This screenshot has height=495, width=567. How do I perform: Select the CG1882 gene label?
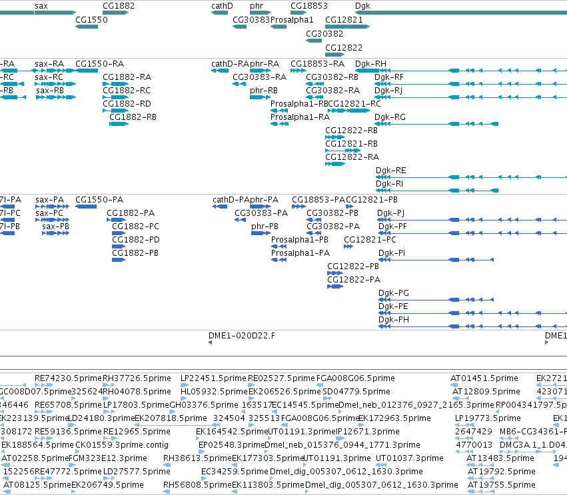click(119, 6)
